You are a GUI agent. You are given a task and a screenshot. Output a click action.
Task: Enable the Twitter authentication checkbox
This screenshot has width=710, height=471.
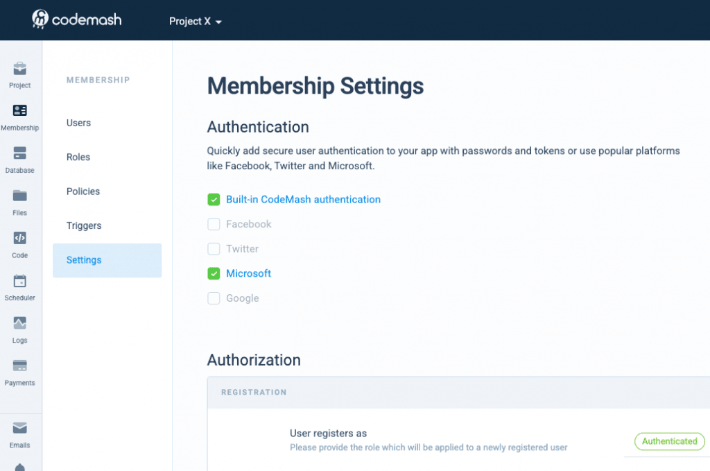[214, 249]
